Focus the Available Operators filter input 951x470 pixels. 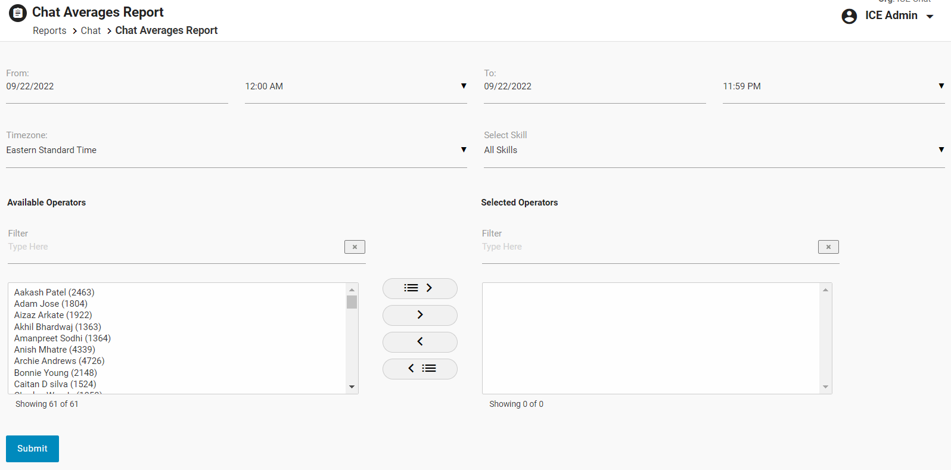pos(173,247)
